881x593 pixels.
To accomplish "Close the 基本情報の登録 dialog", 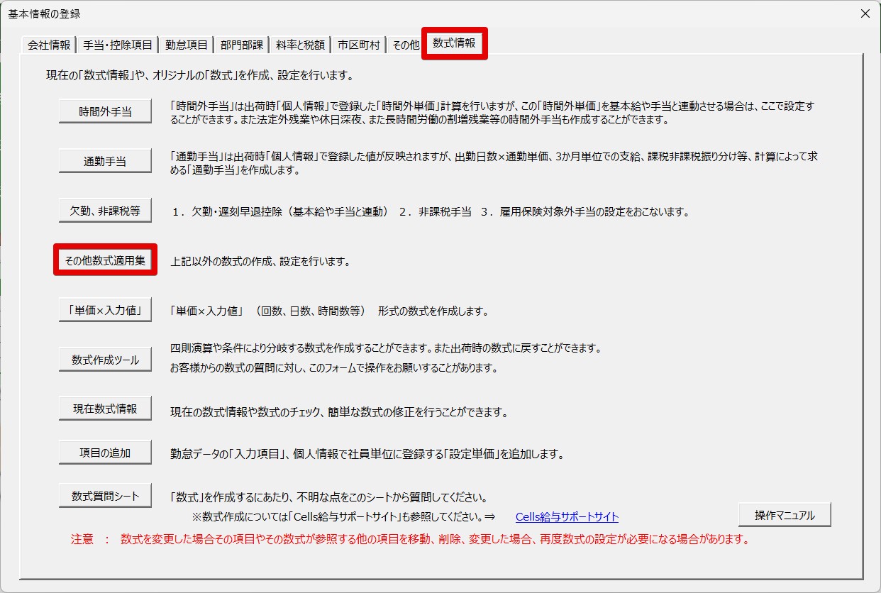I will pyautogui.click(x=865, y=13).
